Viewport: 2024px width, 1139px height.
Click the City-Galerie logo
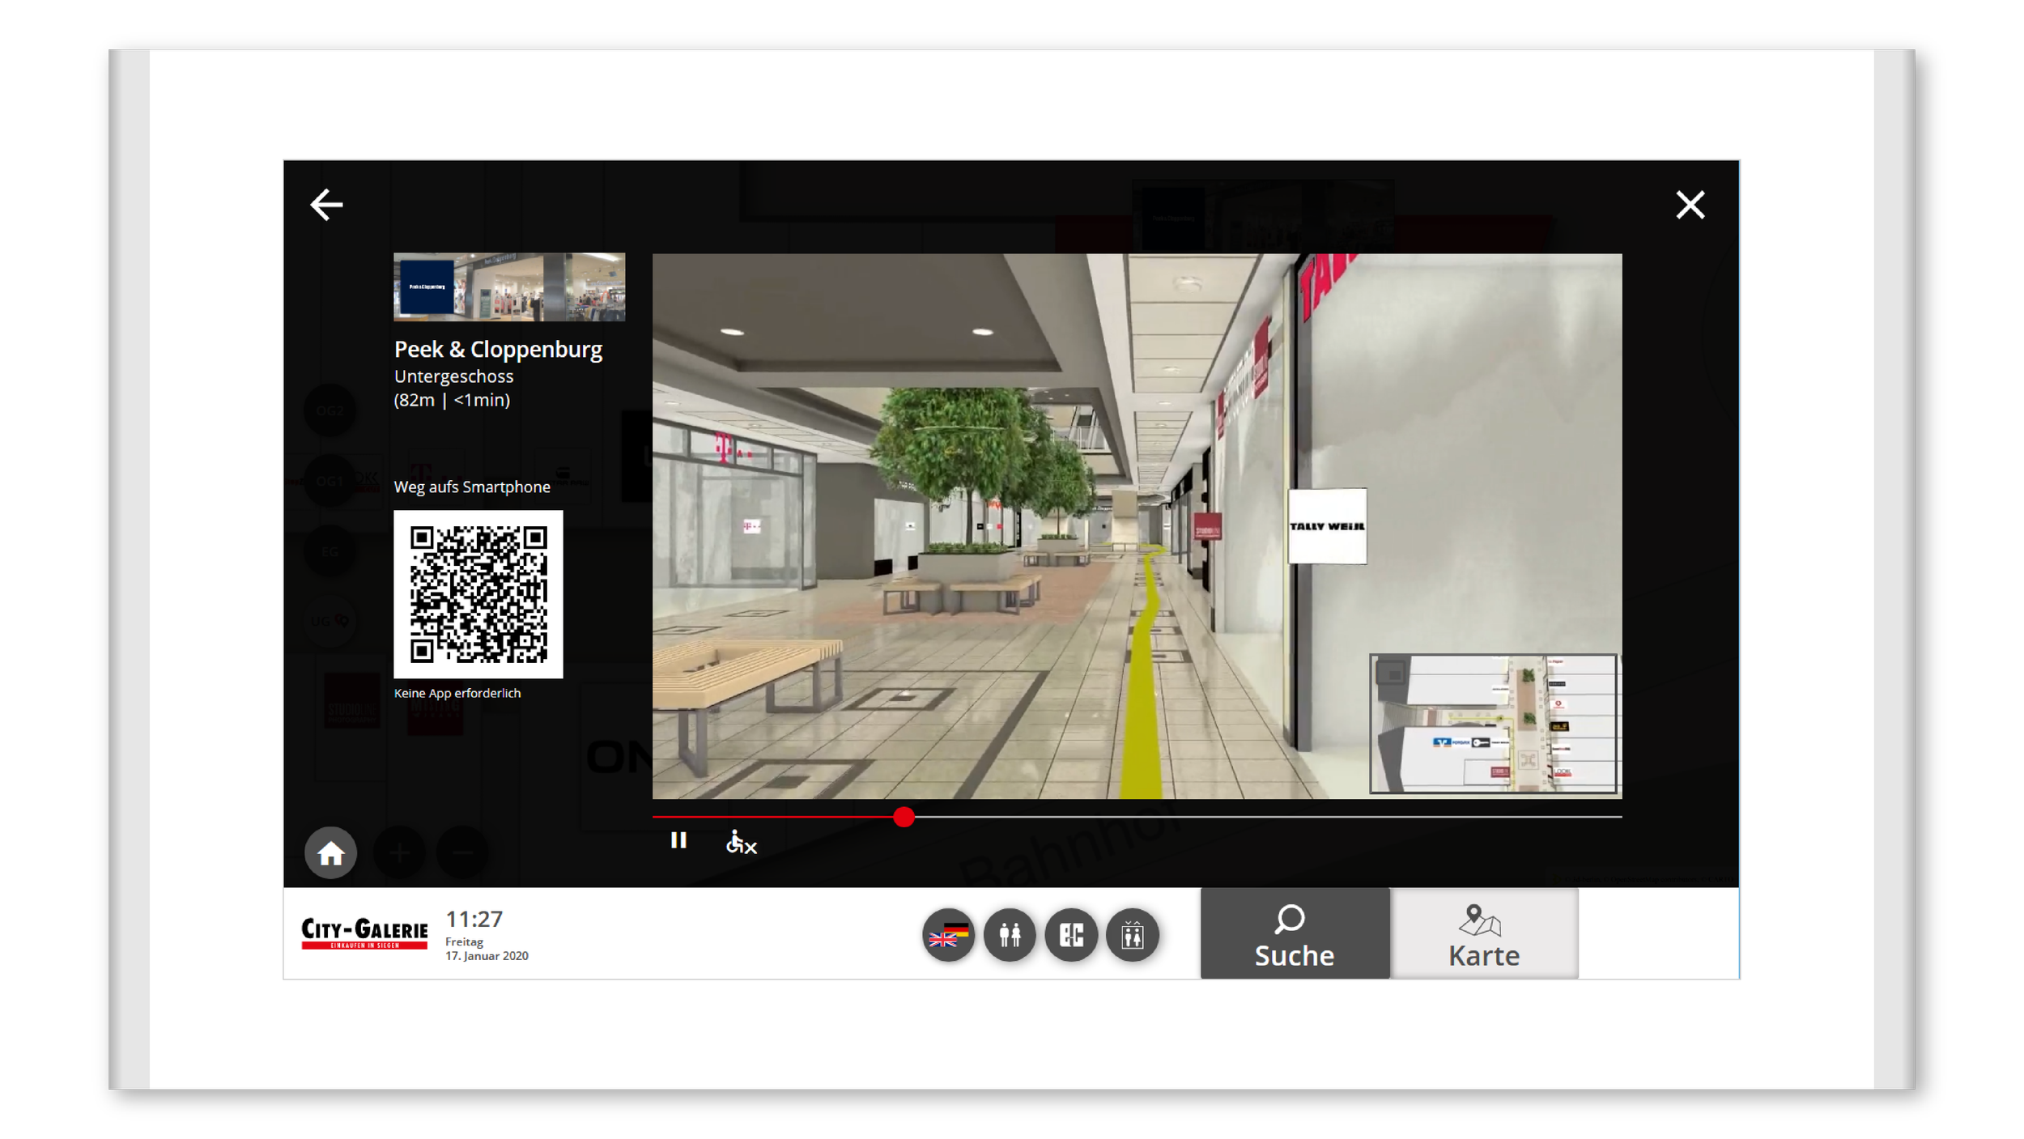coord(364,933)
